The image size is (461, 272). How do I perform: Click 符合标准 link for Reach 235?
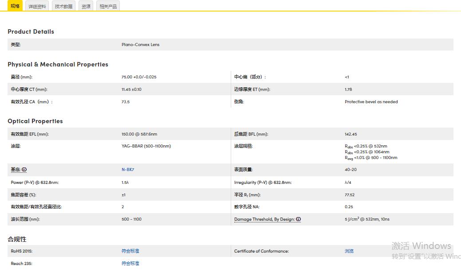[130, 264]
